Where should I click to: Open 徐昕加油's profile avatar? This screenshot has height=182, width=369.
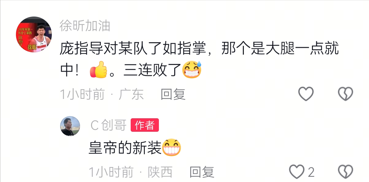point(34,34)
